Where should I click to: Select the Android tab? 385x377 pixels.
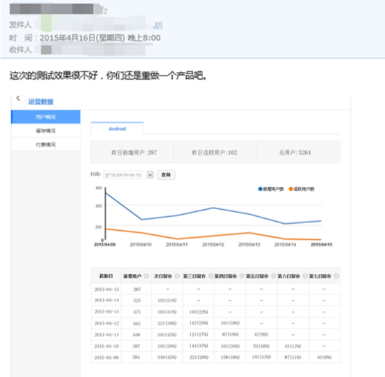117,129
